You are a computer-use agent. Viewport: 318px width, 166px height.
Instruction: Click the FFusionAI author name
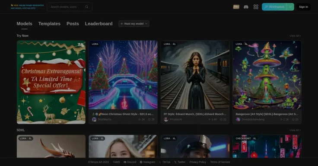pyautogui.click(x=176, y=119)
